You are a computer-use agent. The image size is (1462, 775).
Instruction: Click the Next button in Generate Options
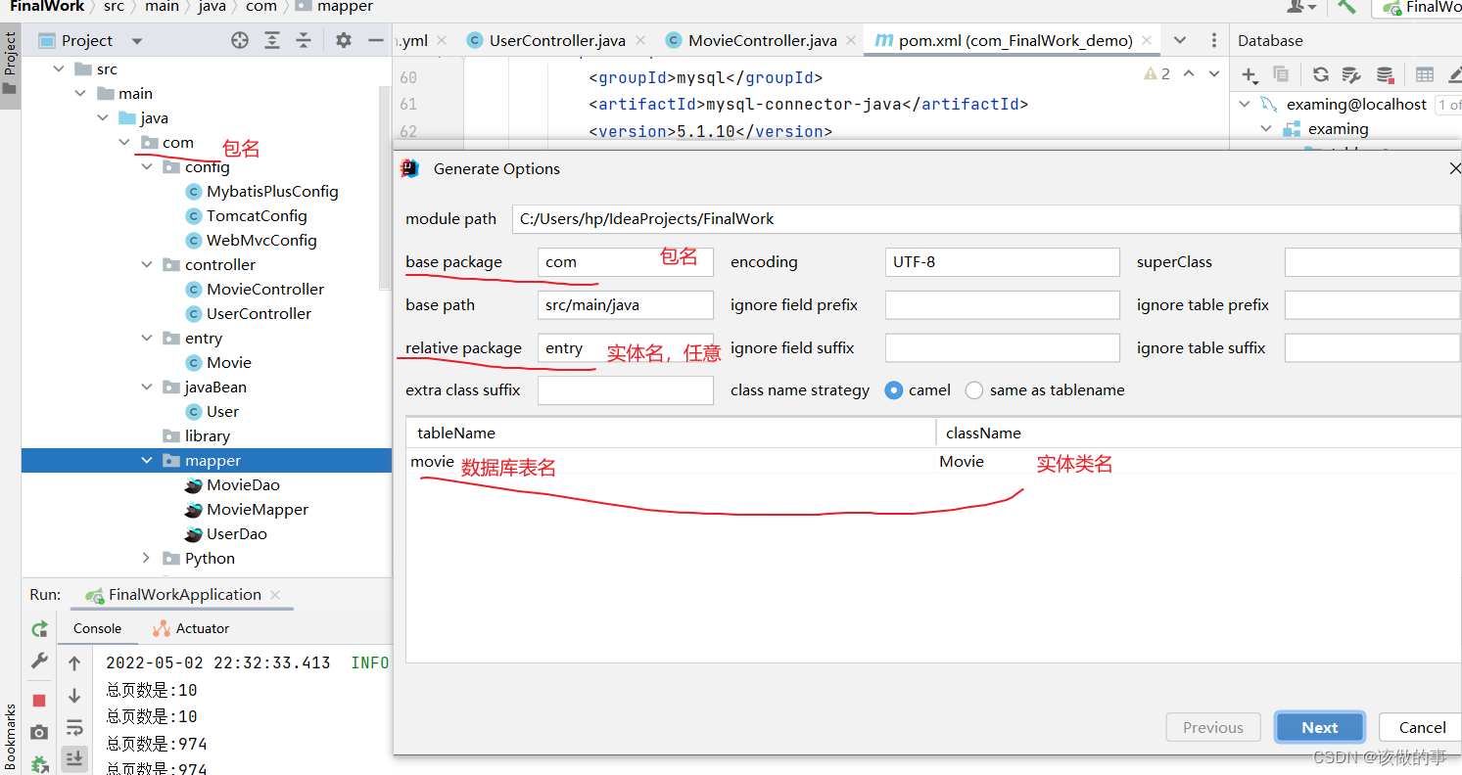1319,727
